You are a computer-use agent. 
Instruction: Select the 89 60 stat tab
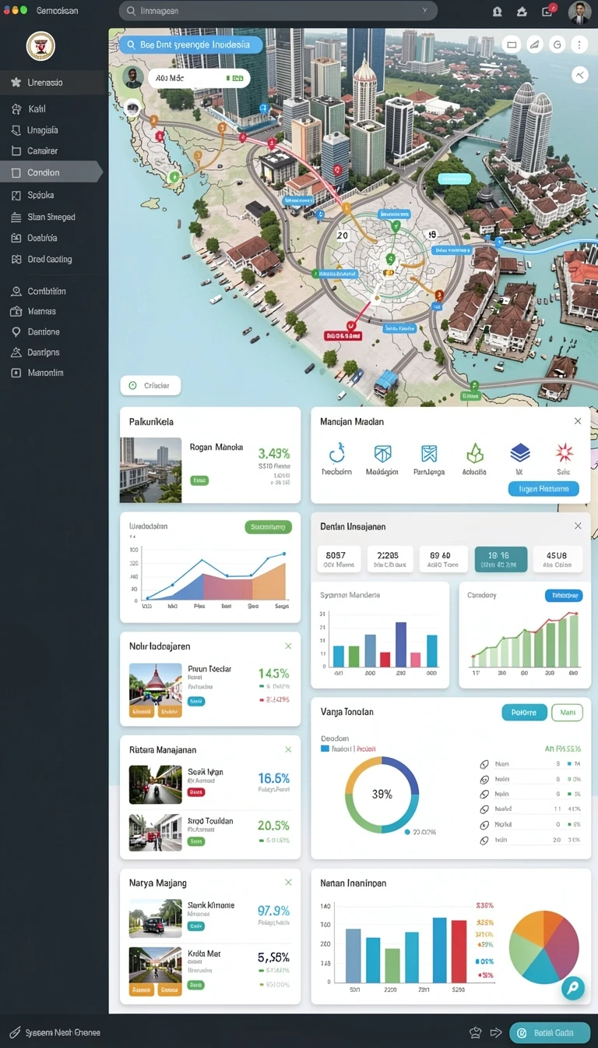[444, 559]
